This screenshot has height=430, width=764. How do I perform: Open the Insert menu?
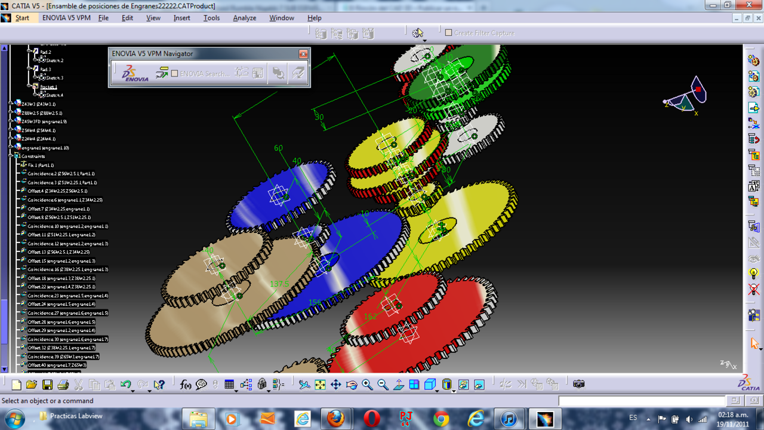coord(182,18)
